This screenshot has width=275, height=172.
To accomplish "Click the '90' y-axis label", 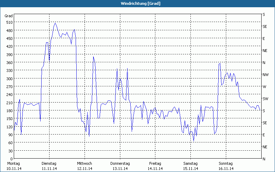I will (11, 135).
